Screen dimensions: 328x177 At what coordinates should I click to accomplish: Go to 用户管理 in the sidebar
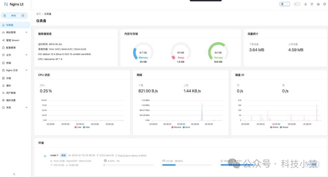tap(11, 93)
